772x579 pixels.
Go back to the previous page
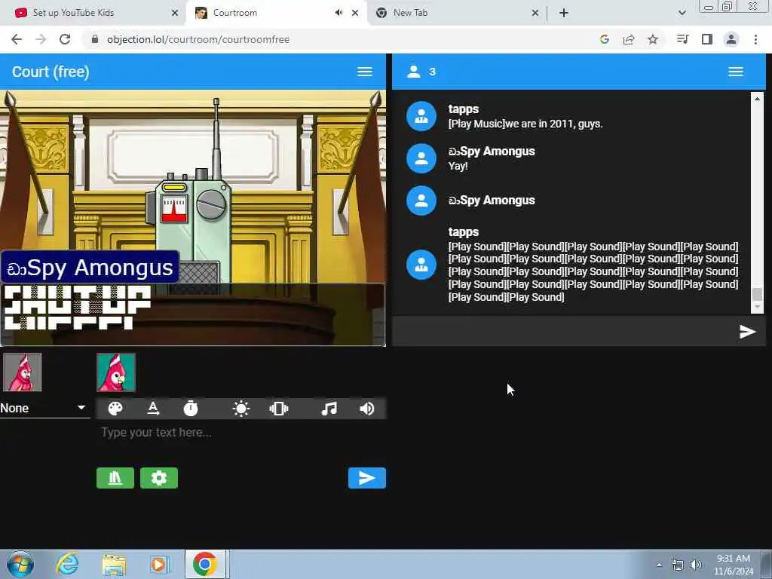pyautogui.click(x=17, y=39)
